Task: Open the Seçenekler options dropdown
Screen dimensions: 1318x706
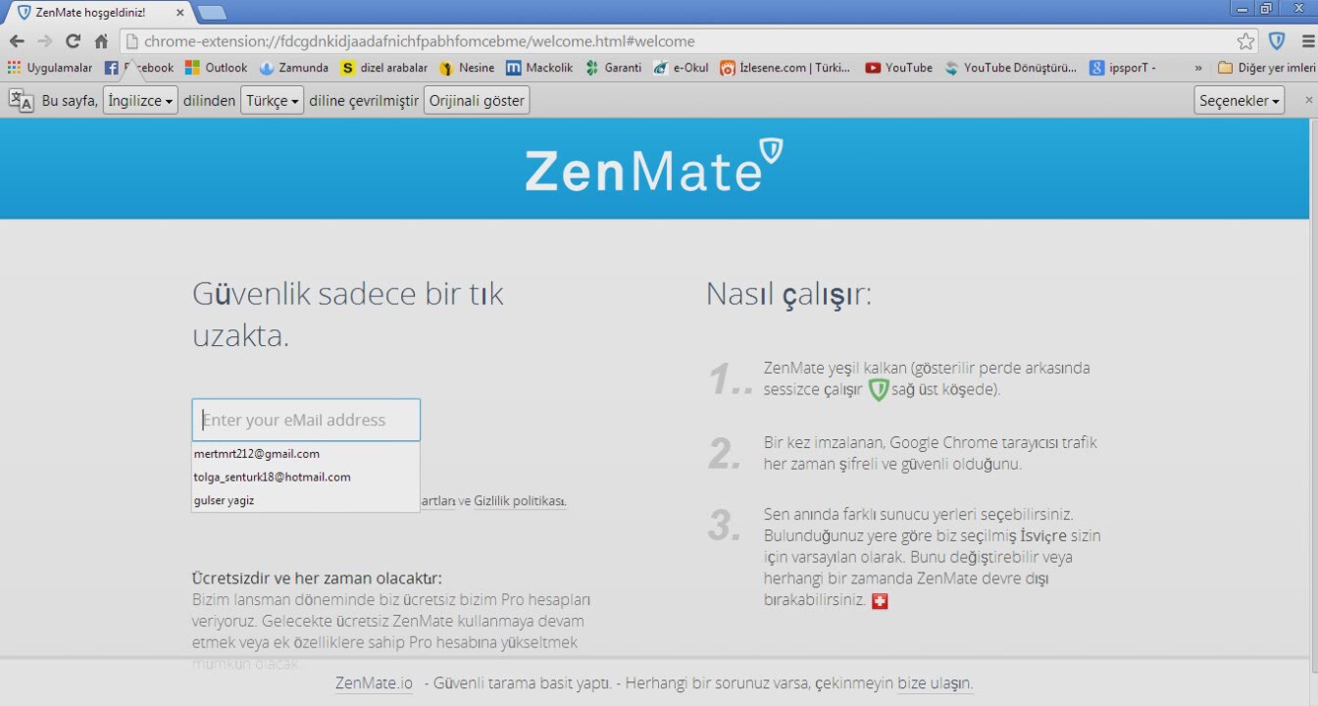Action: click(1240, 100)
